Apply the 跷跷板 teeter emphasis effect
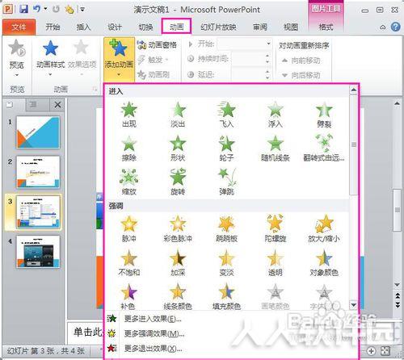The height and width of the screenshot is (360, 404). [x=226, y=229]
